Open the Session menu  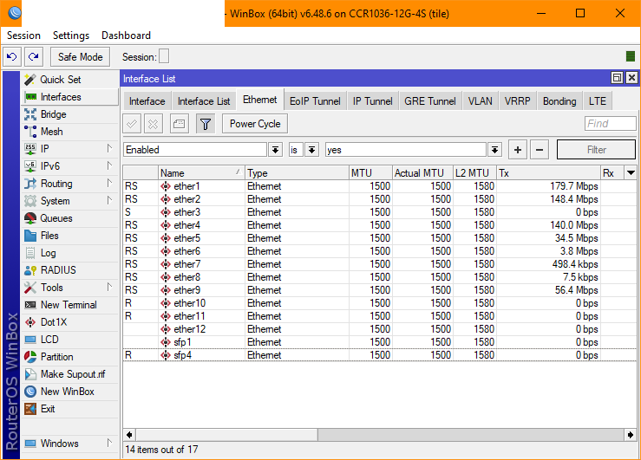(23, 36)
